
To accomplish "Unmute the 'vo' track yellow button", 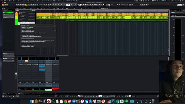I will pyautogui.click(x=20, y=14).
